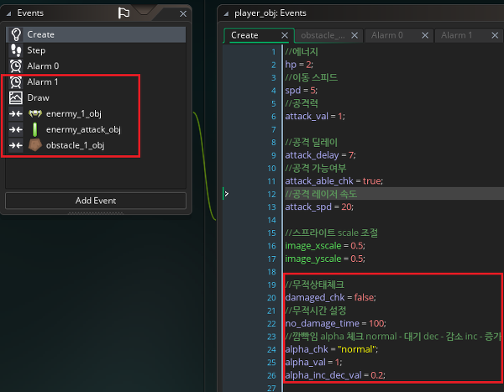504x392 pixels.
Task: Click code line 'hp = 2;'
Action: [299, 65]
